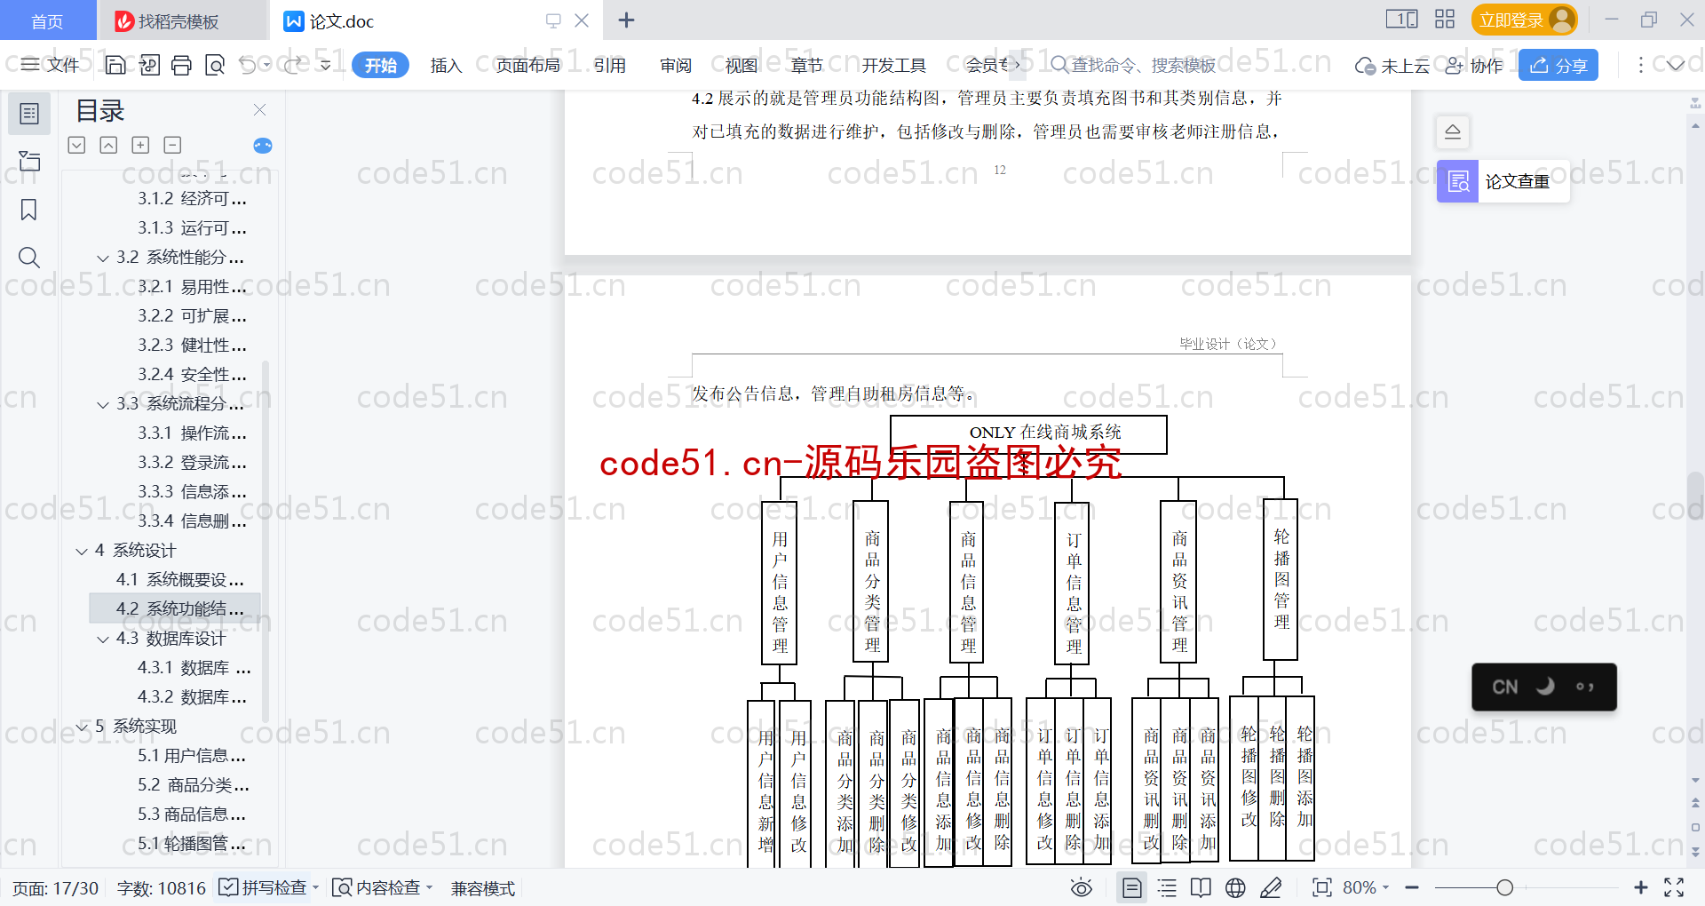Select the 视图 ribbon tab
The height and width of the screenshot is (906, 1705).
click(741, 65)
